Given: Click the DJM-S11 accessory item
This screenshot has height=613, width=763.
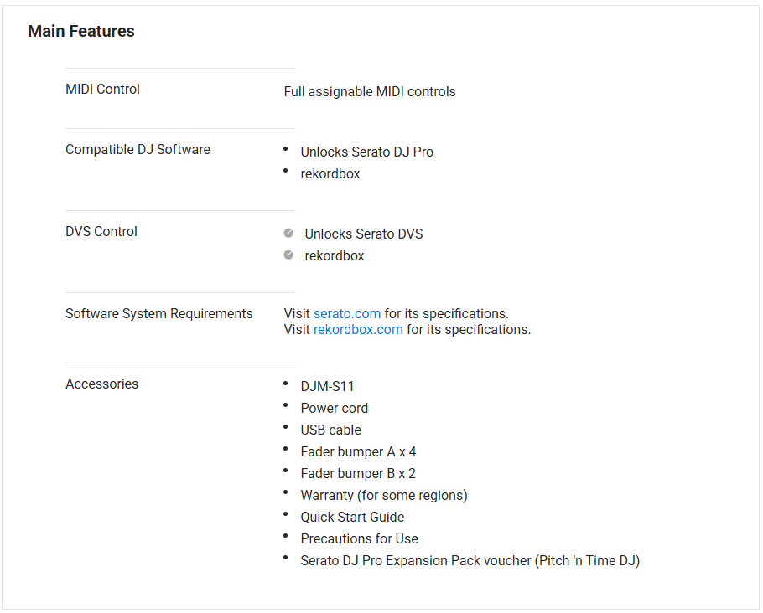Looking at the screenshot, I should (328, 387).
